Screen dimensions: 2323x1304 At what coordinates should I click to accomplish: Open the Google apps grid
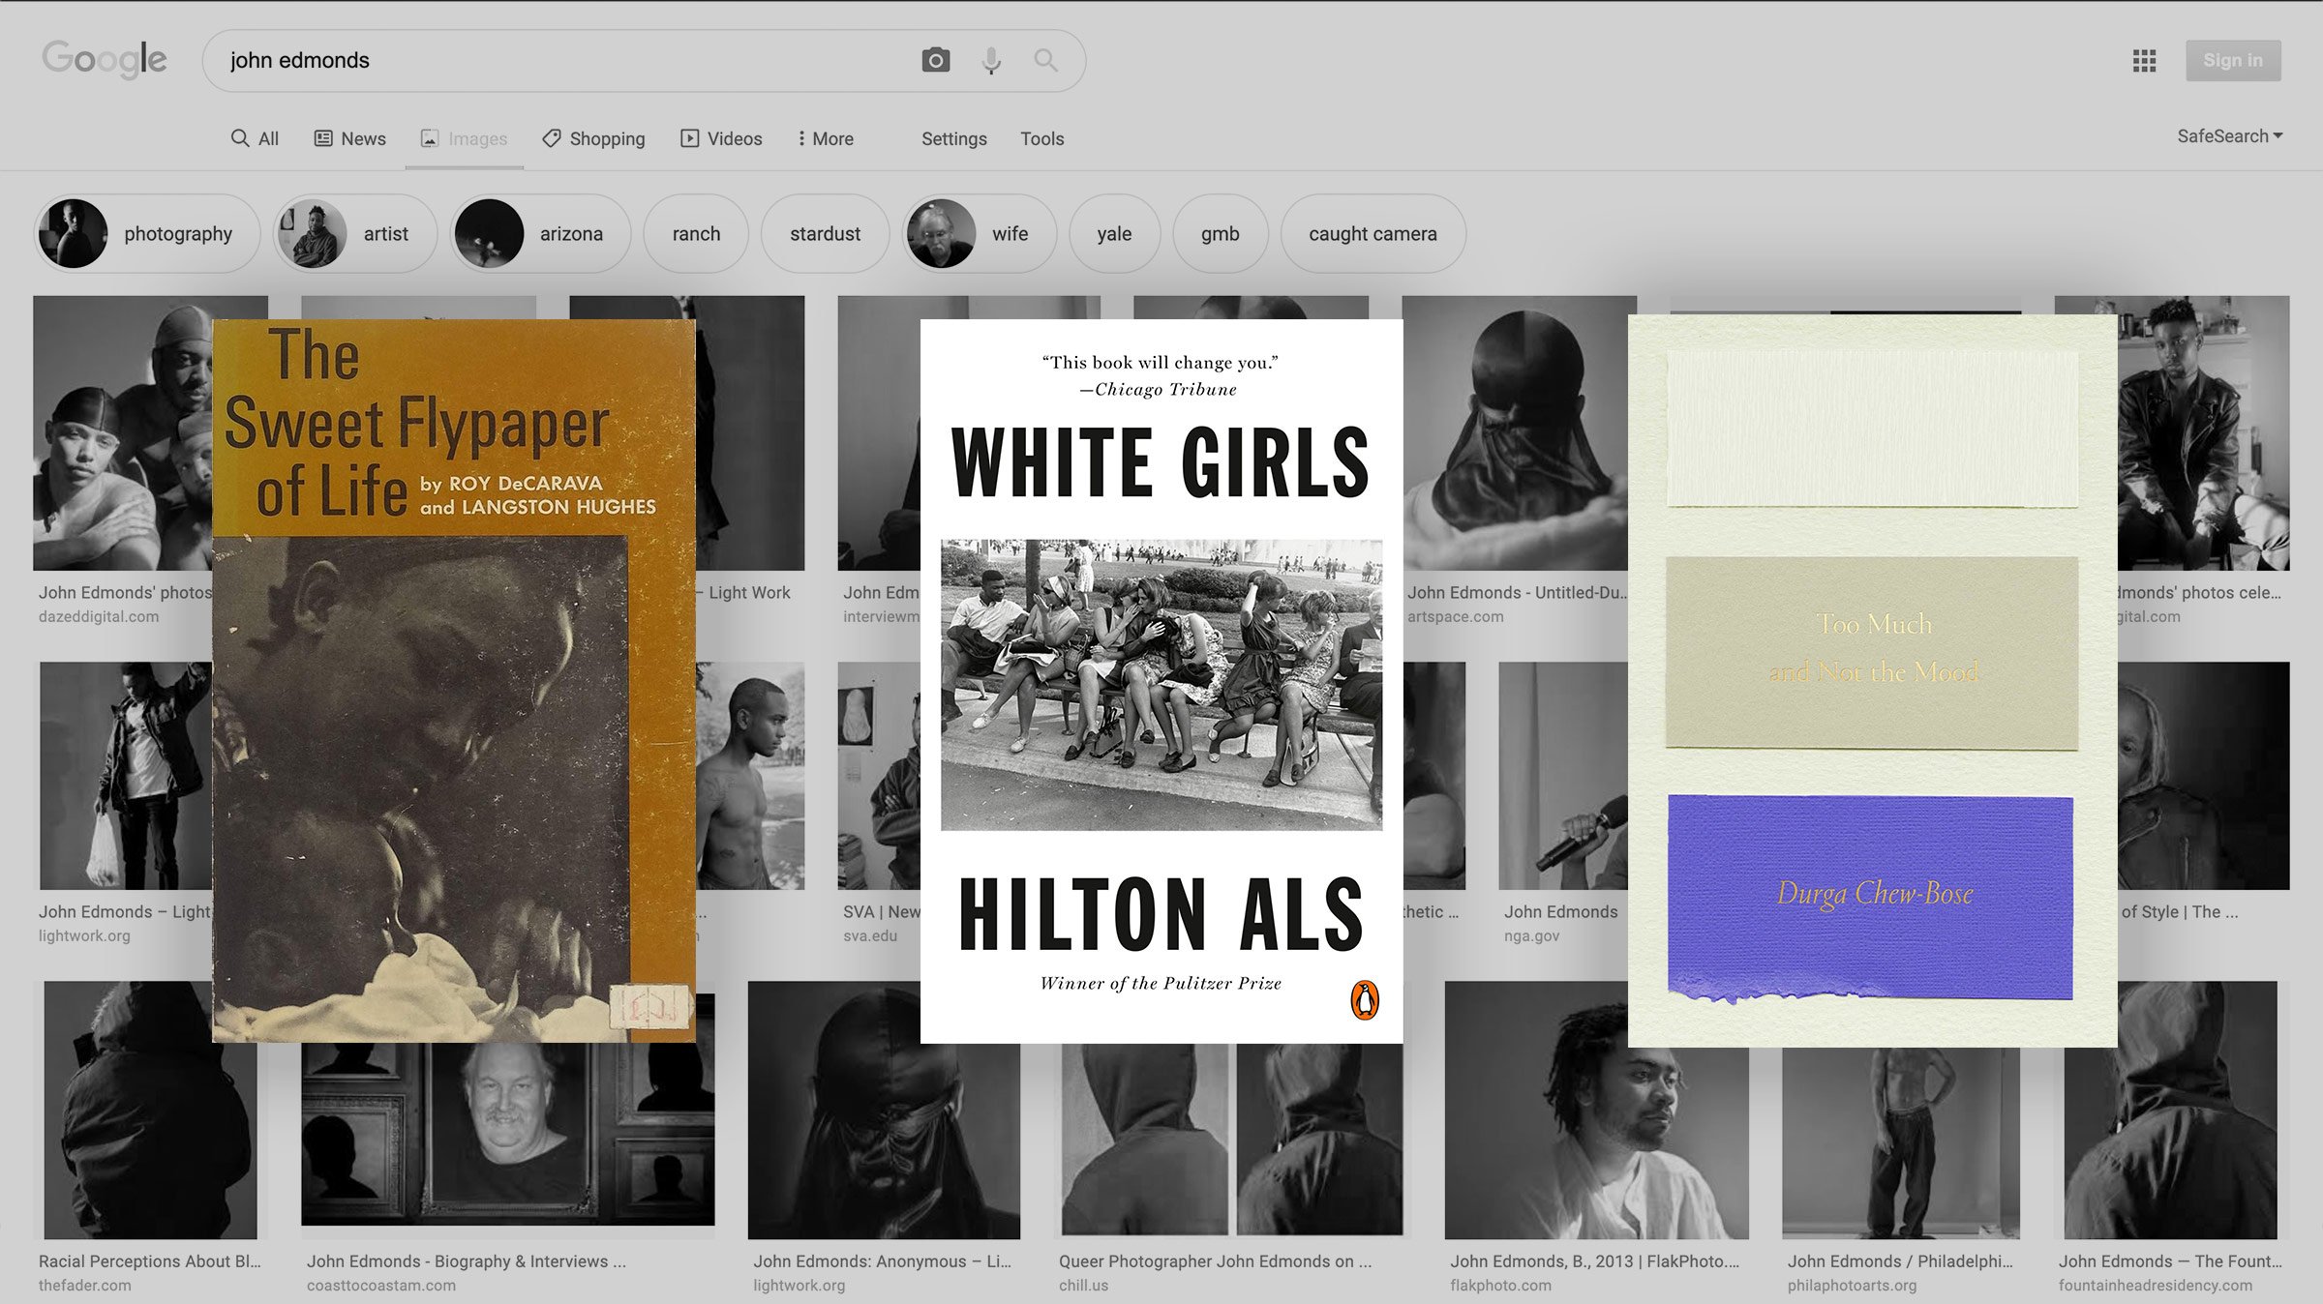(x=2144, y=61)
